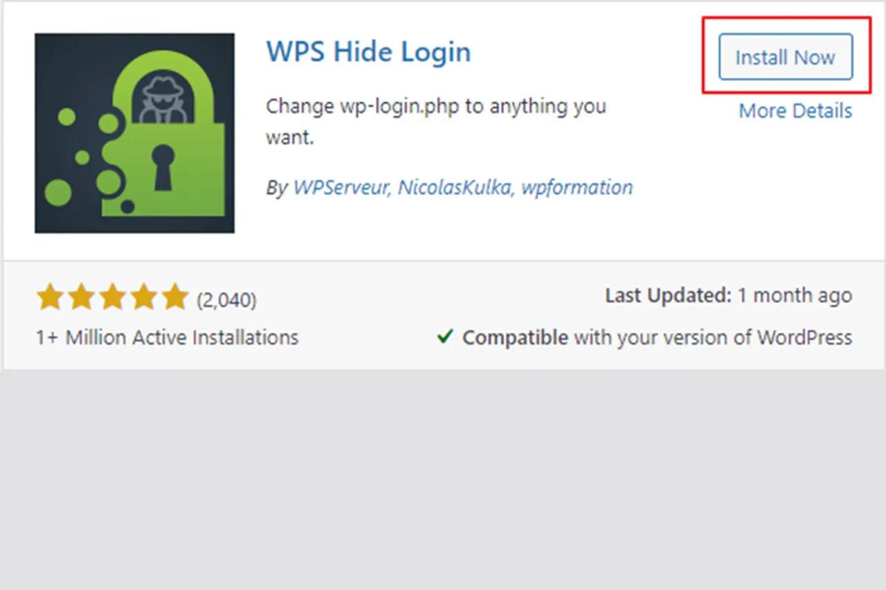Click the 1+ Million Active Installations text
Viewport: 886px width, 590px height.
click(167, 338)
